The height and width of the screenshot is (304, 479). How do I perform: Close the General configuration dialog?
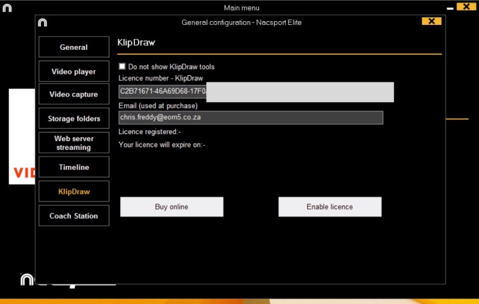click(432, 21)
